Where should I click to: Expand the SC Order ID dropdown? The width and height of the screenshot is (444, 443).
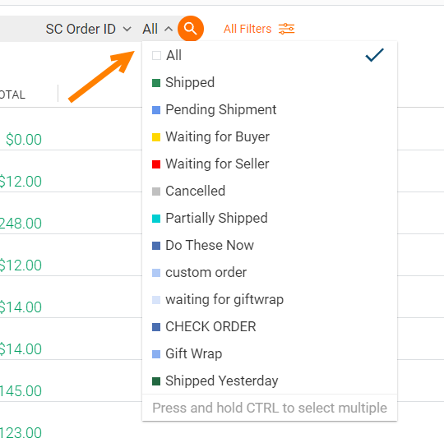pyautogui.click(x=88, y=29)
